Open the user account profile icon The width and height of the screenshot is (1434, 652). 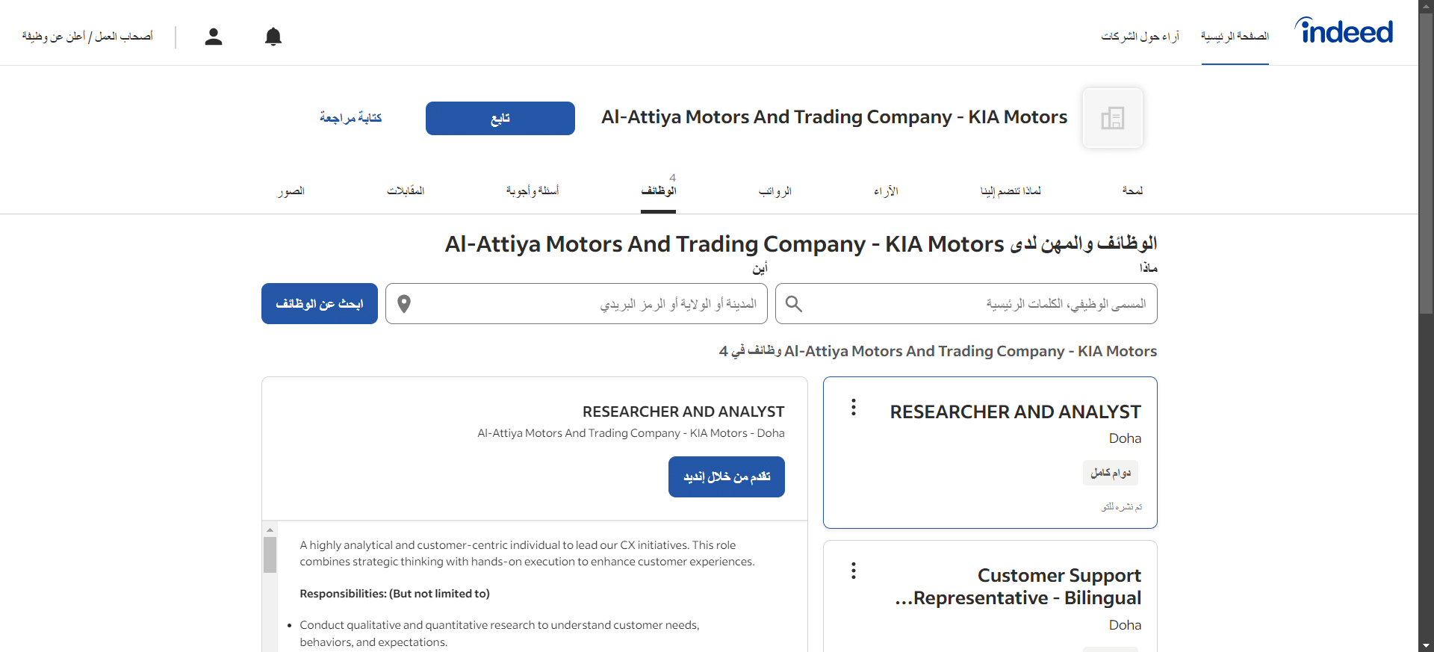coord(214,37)
